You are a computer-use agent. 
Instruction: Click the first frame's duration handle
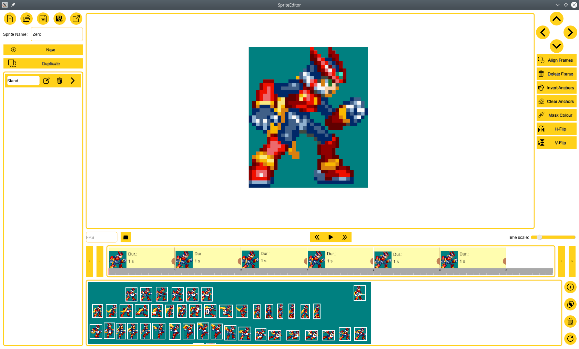(x=173, y=261)
